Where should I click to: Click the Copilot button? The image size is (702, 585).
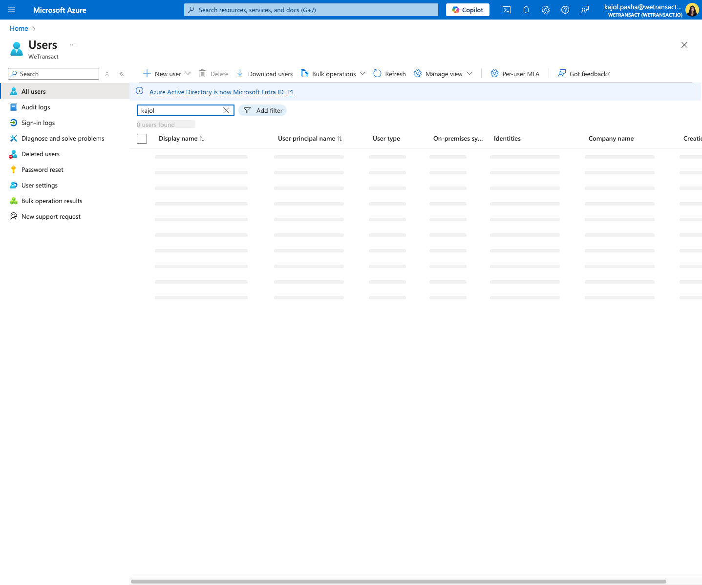click(468, 10)
